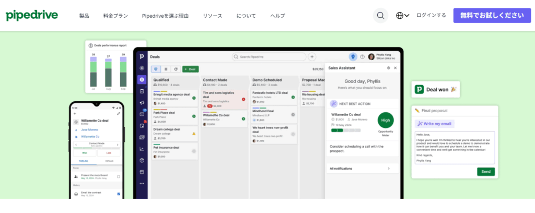Viewport: 535px width, 213px height.
Task: Open the 料金プラン menu item
Action: (x=116, y=16)
